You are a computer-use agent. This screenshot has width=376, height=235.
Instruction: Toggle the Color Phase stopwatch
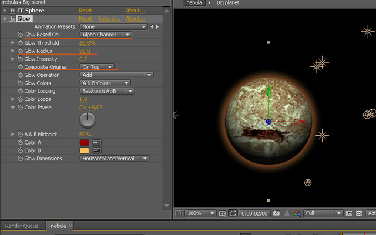(x=21, y=107)
